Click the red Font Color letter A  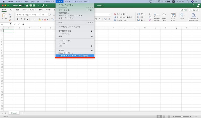coord(45,19)
